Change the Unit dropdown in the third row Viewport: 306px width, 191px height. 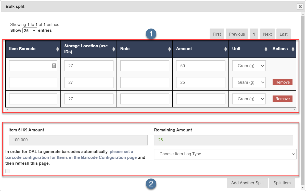tap(249, 99)
